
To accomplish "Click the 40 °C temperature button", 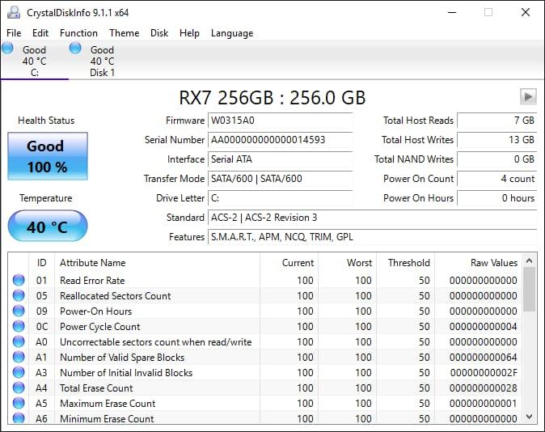I will click(47, 227).
